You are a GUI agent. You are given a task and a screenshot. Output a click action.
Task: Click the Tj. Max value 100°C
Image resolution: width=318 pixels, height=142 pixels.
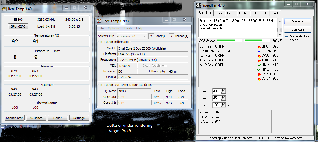pos(134,91)
